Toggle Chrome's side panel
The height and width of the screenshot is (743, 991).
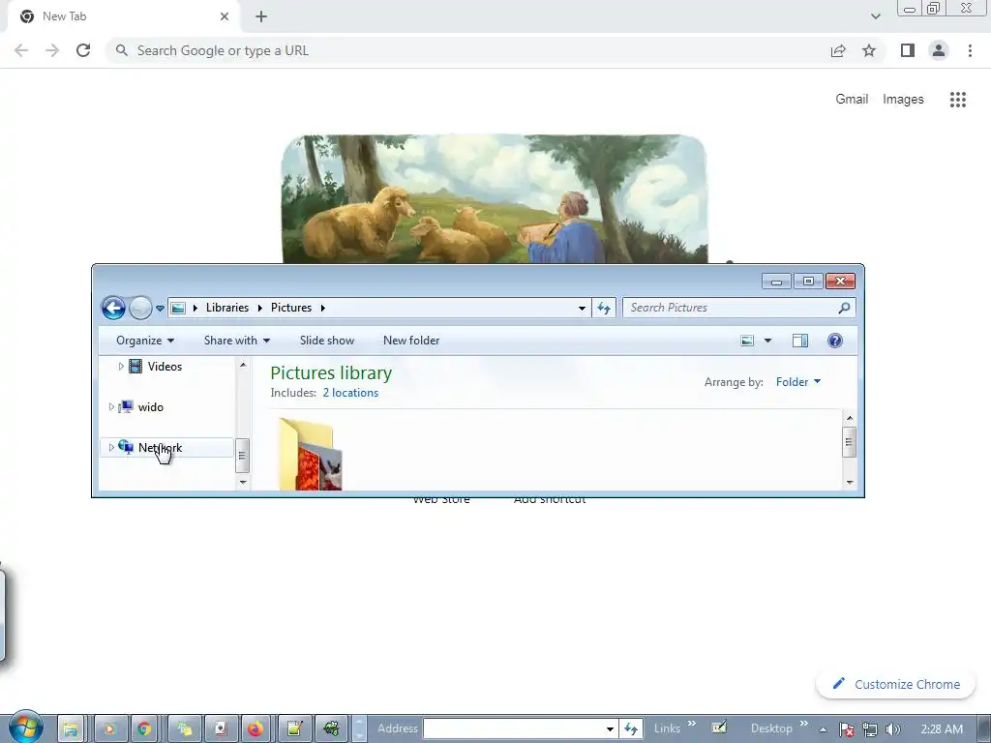(x=908, y=50)
